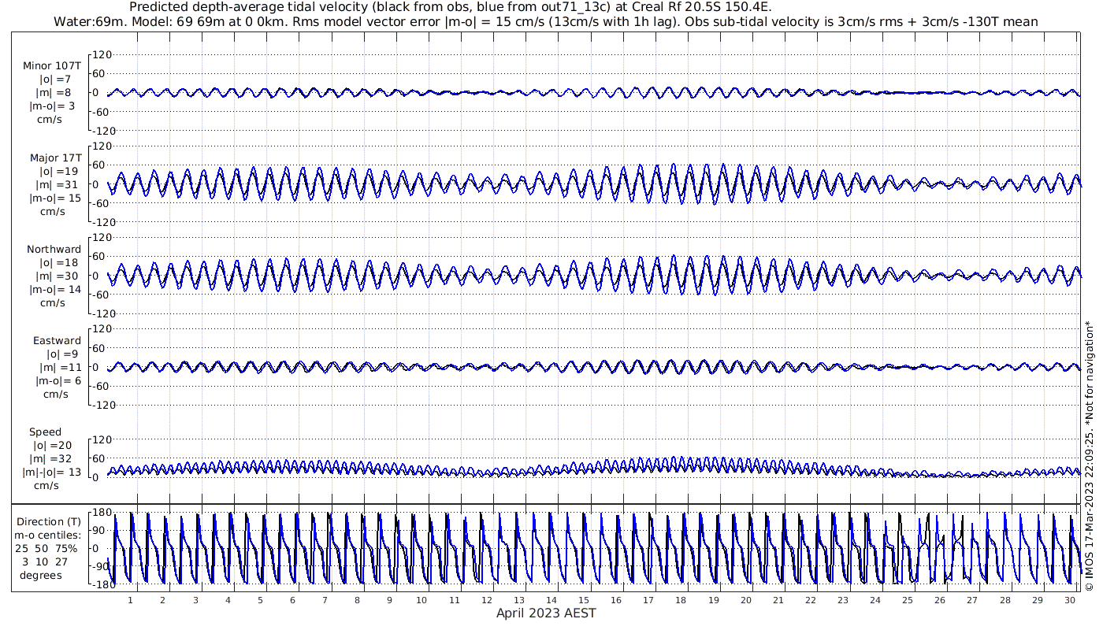1103x630 pixels.
Task: Click the '|m-o|= 6' value
Action: pyautogui.click(x=57, y=380)
